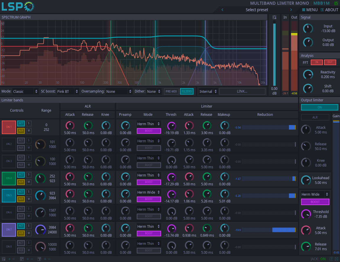Screen dimensions: 340x262
Task: Click ABOUT in the top bar
Action: click(x=329, y=10)
